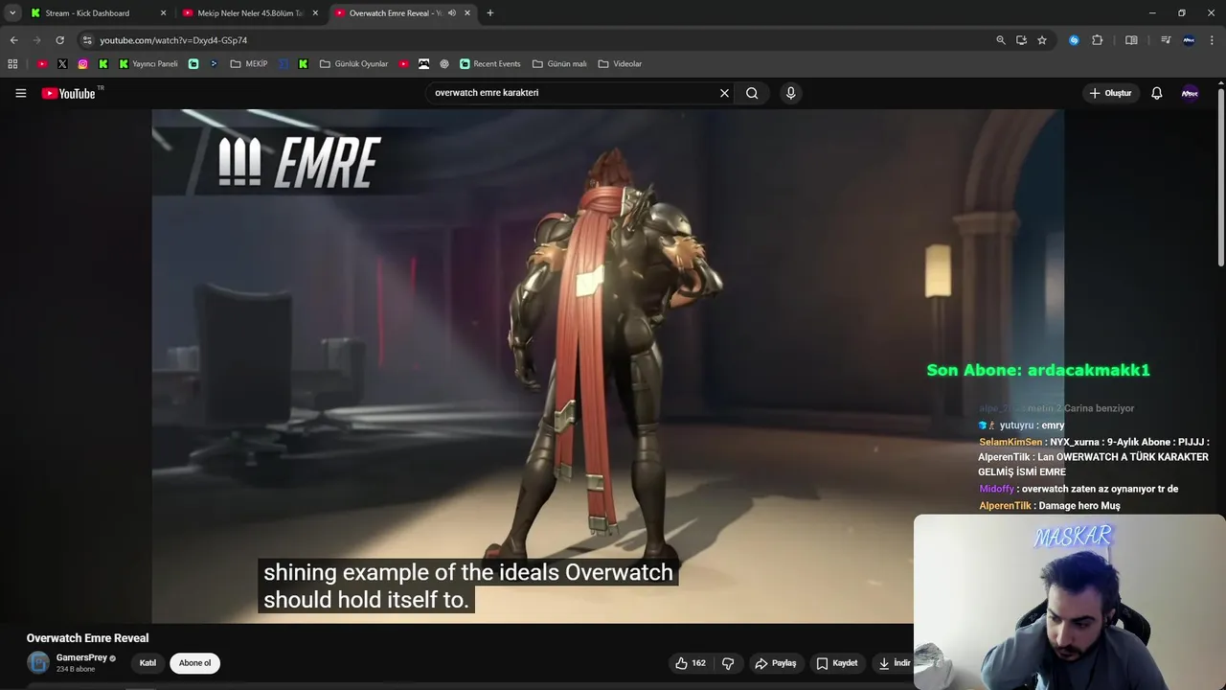Open the X bookmark icon
The image size is (1226, 690).
[x=62, y=64]
